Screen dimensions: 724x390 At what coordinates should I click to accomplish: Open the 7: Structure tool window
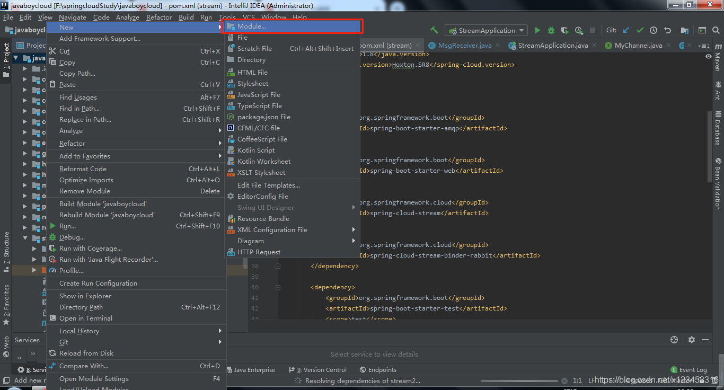[6, 252]
